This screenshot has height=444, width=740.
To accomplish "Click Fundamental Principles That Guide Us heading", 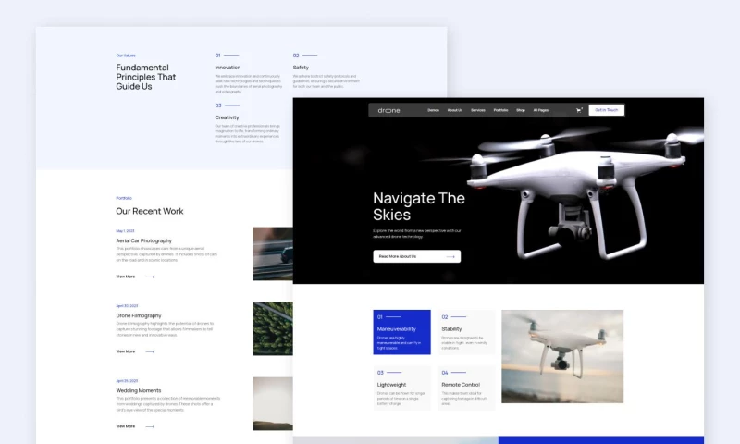I will coord(146,77).
